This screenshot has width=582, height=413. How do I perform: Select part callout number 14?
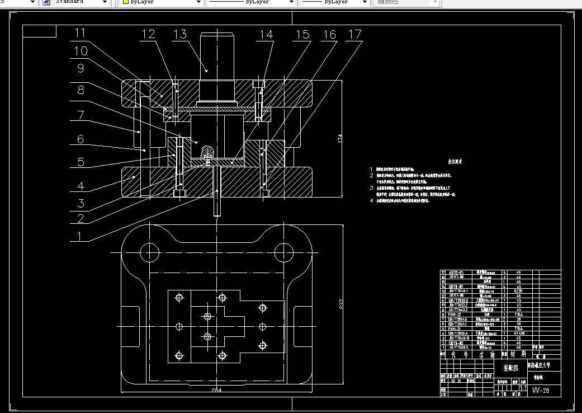pyautogui.click(x=266, y=35)
